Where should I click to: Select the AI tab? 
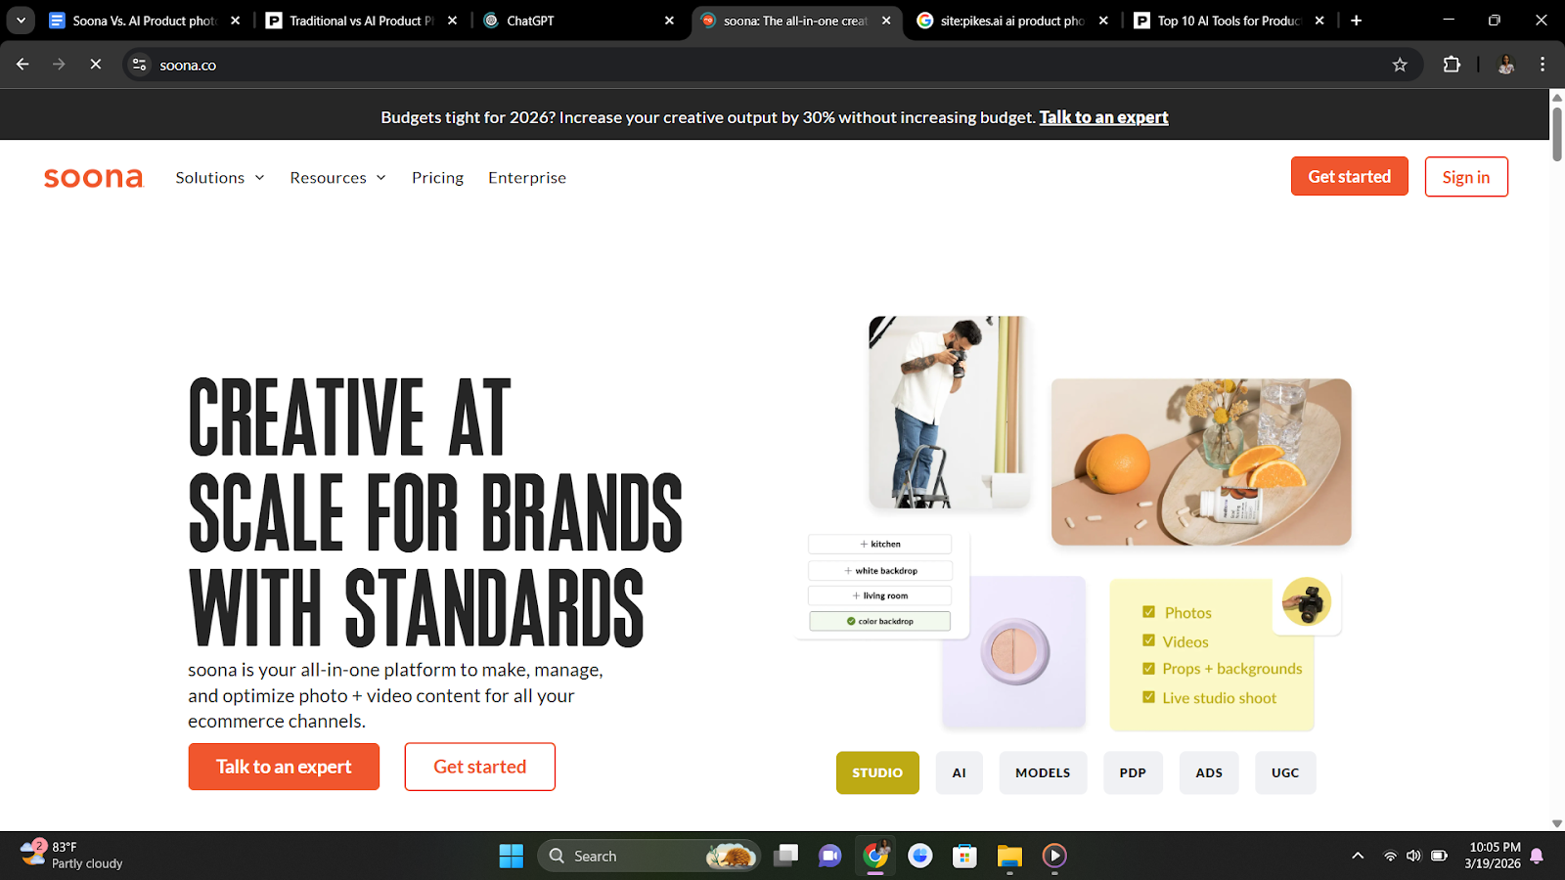959,772
